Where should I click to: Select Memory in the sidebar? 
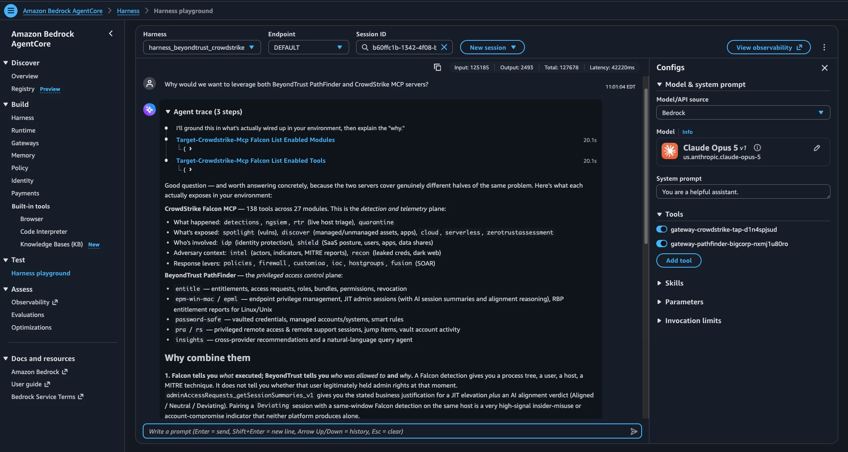(x=23, y=155)
